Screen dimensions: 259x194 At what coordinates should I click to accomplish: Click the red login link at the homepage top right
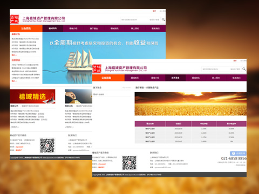click(x=154, y=11)
